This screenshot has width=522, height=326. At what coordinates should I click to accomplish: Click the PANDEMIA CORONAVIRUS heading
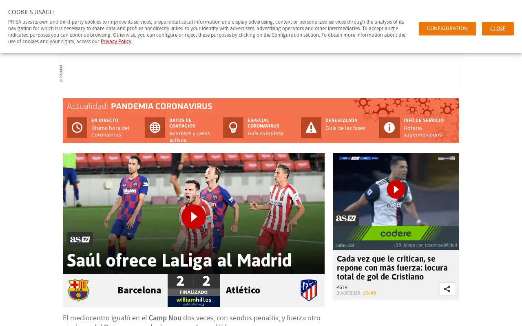point(161,106)
